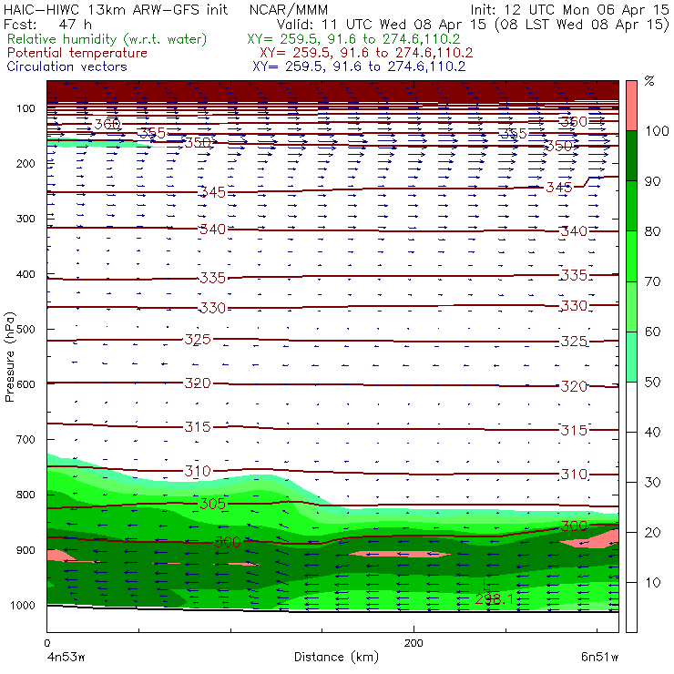Click the blue XY coordinates text
The width and height of the screenshot is (674, 674).
(x=359, y=66)
